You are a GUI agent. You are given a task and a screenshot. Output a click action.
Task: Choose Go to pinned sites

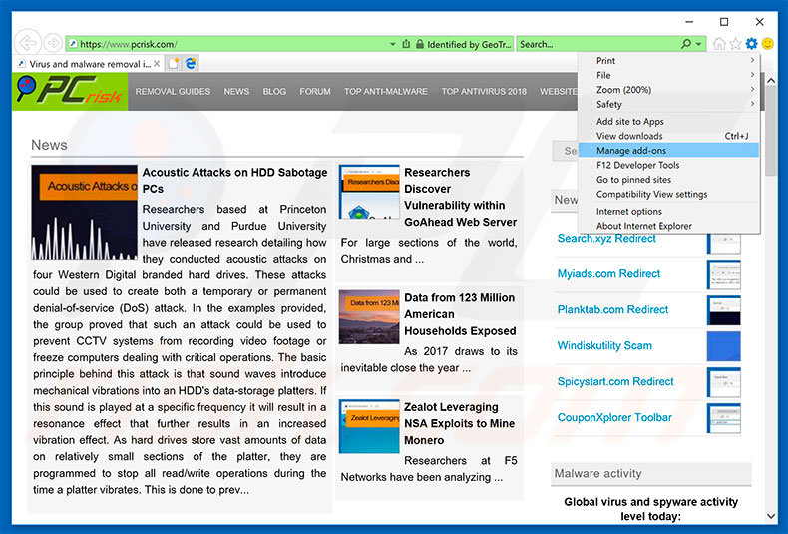point(668,180)
